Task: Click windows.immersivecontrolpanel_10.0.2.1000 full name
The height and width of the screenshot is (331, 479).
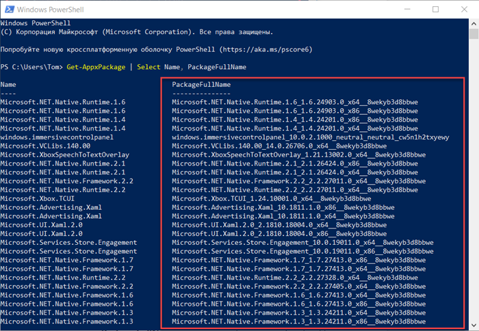Action: [311, 137]
